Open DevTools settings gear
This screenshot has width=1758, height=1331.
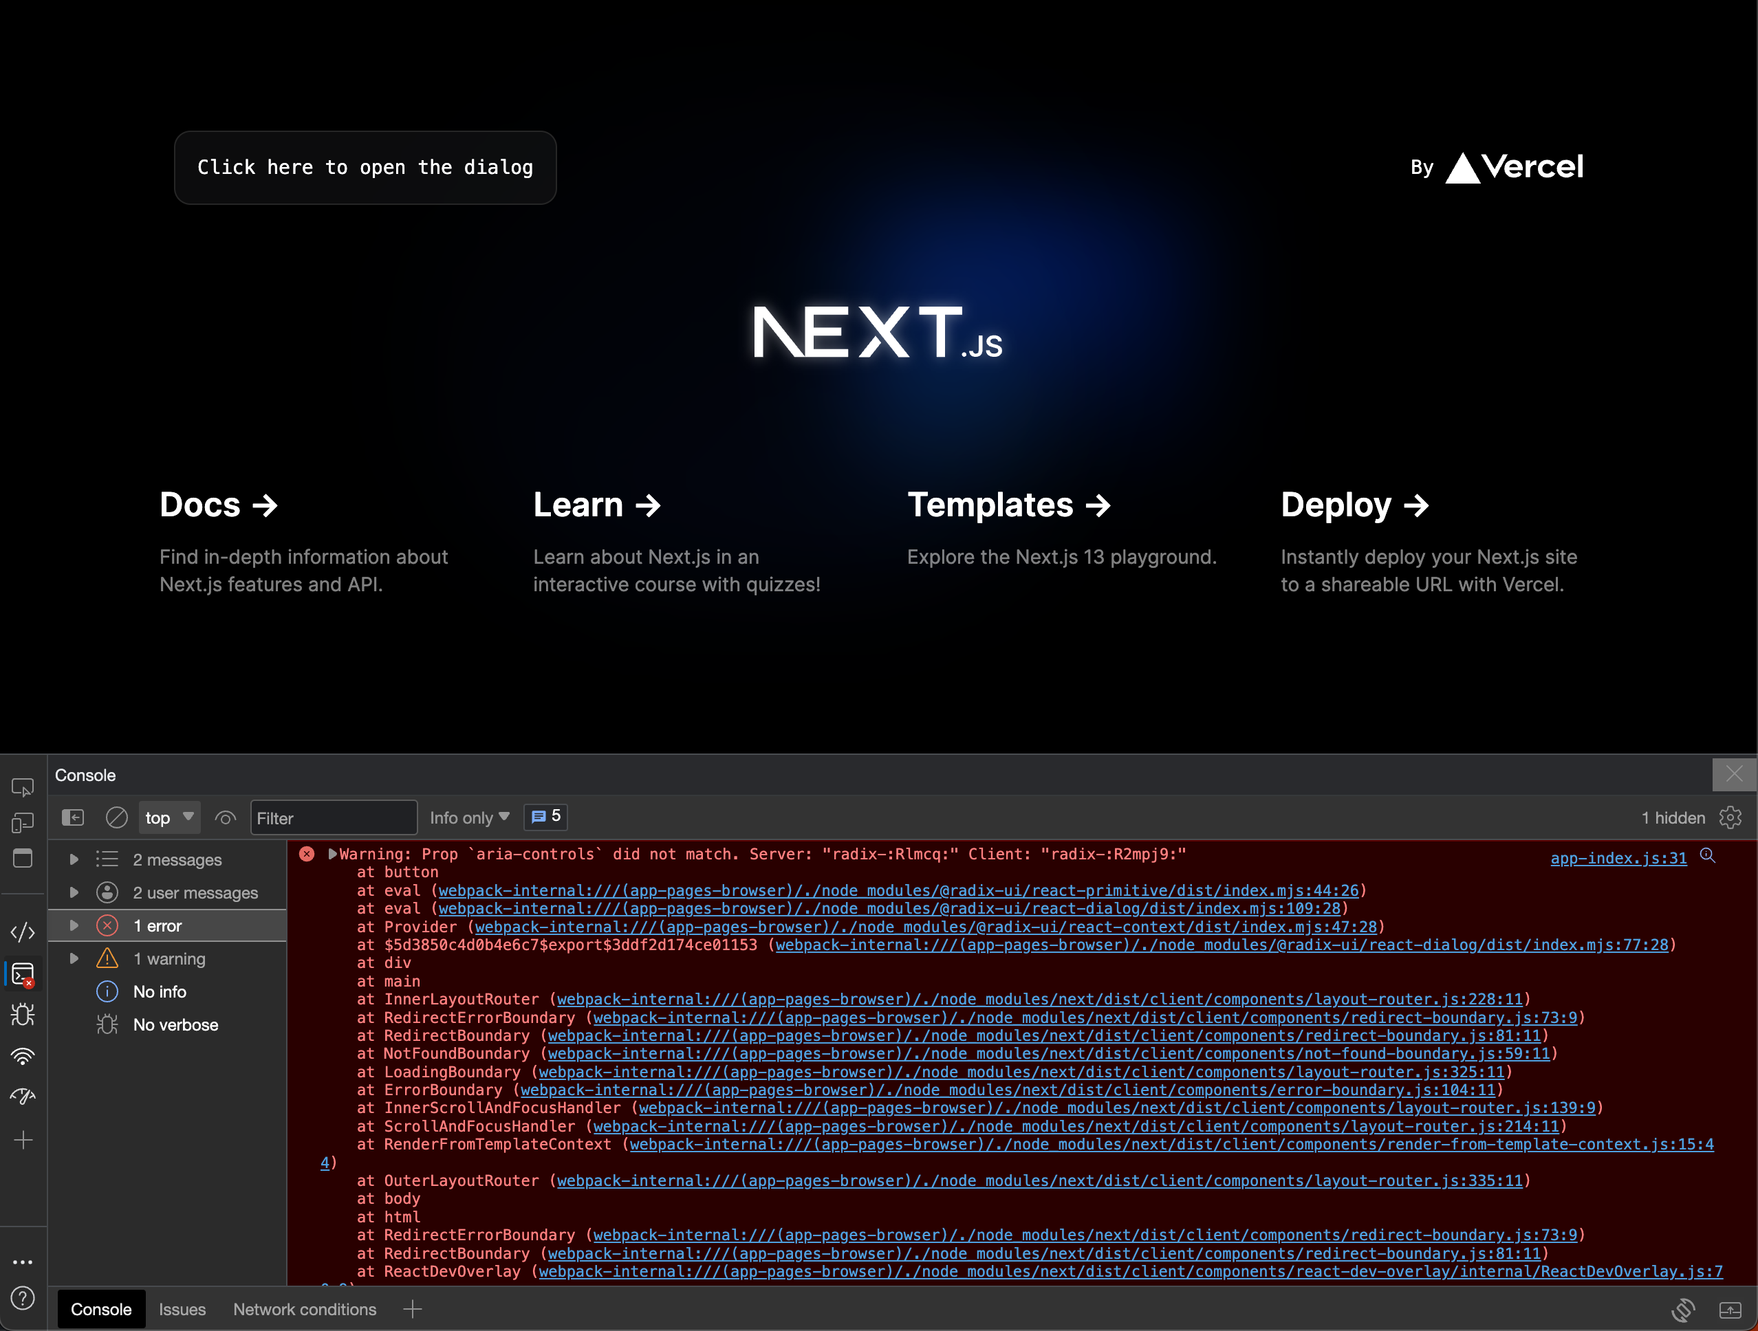(1731, 817)
